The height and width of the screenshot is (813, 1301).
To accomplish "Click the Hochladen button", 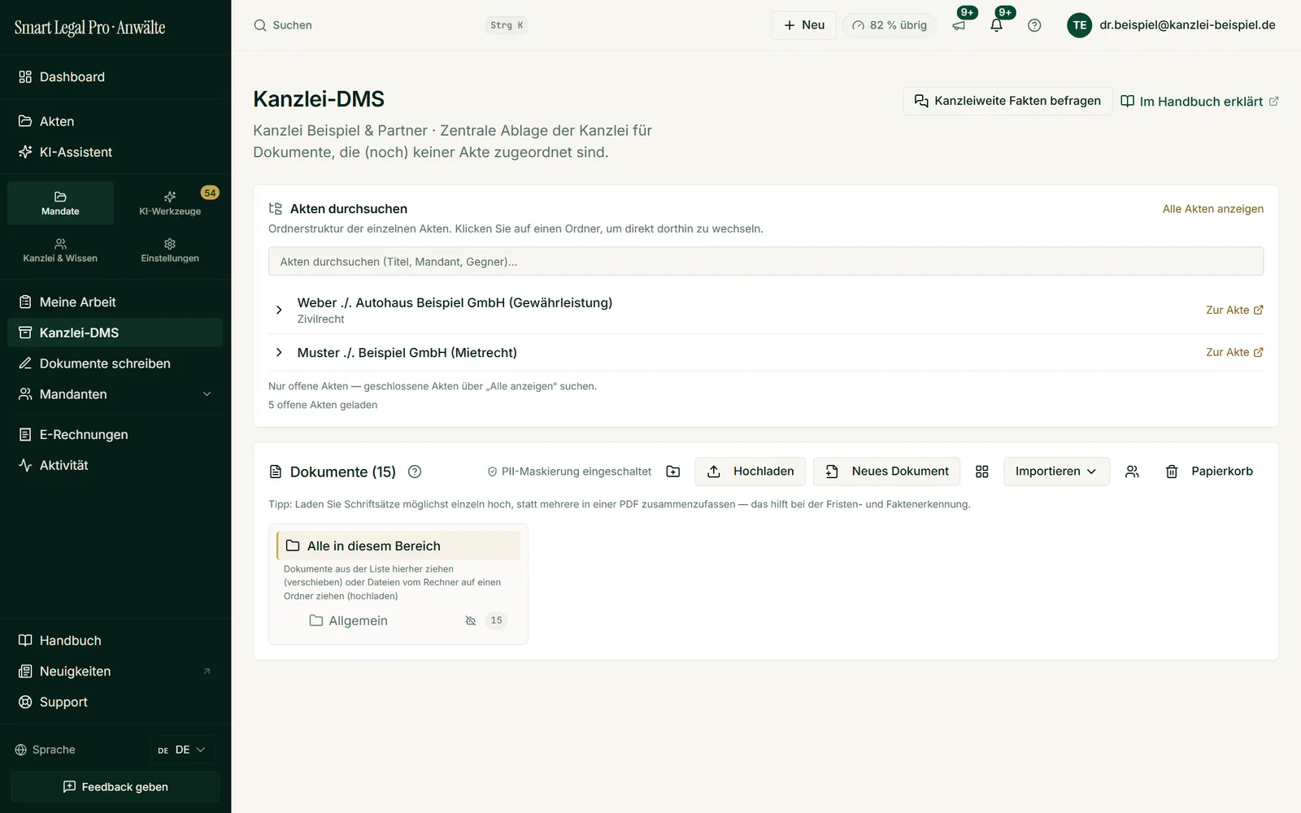I will pyautogui.click(x=750, y=472).
